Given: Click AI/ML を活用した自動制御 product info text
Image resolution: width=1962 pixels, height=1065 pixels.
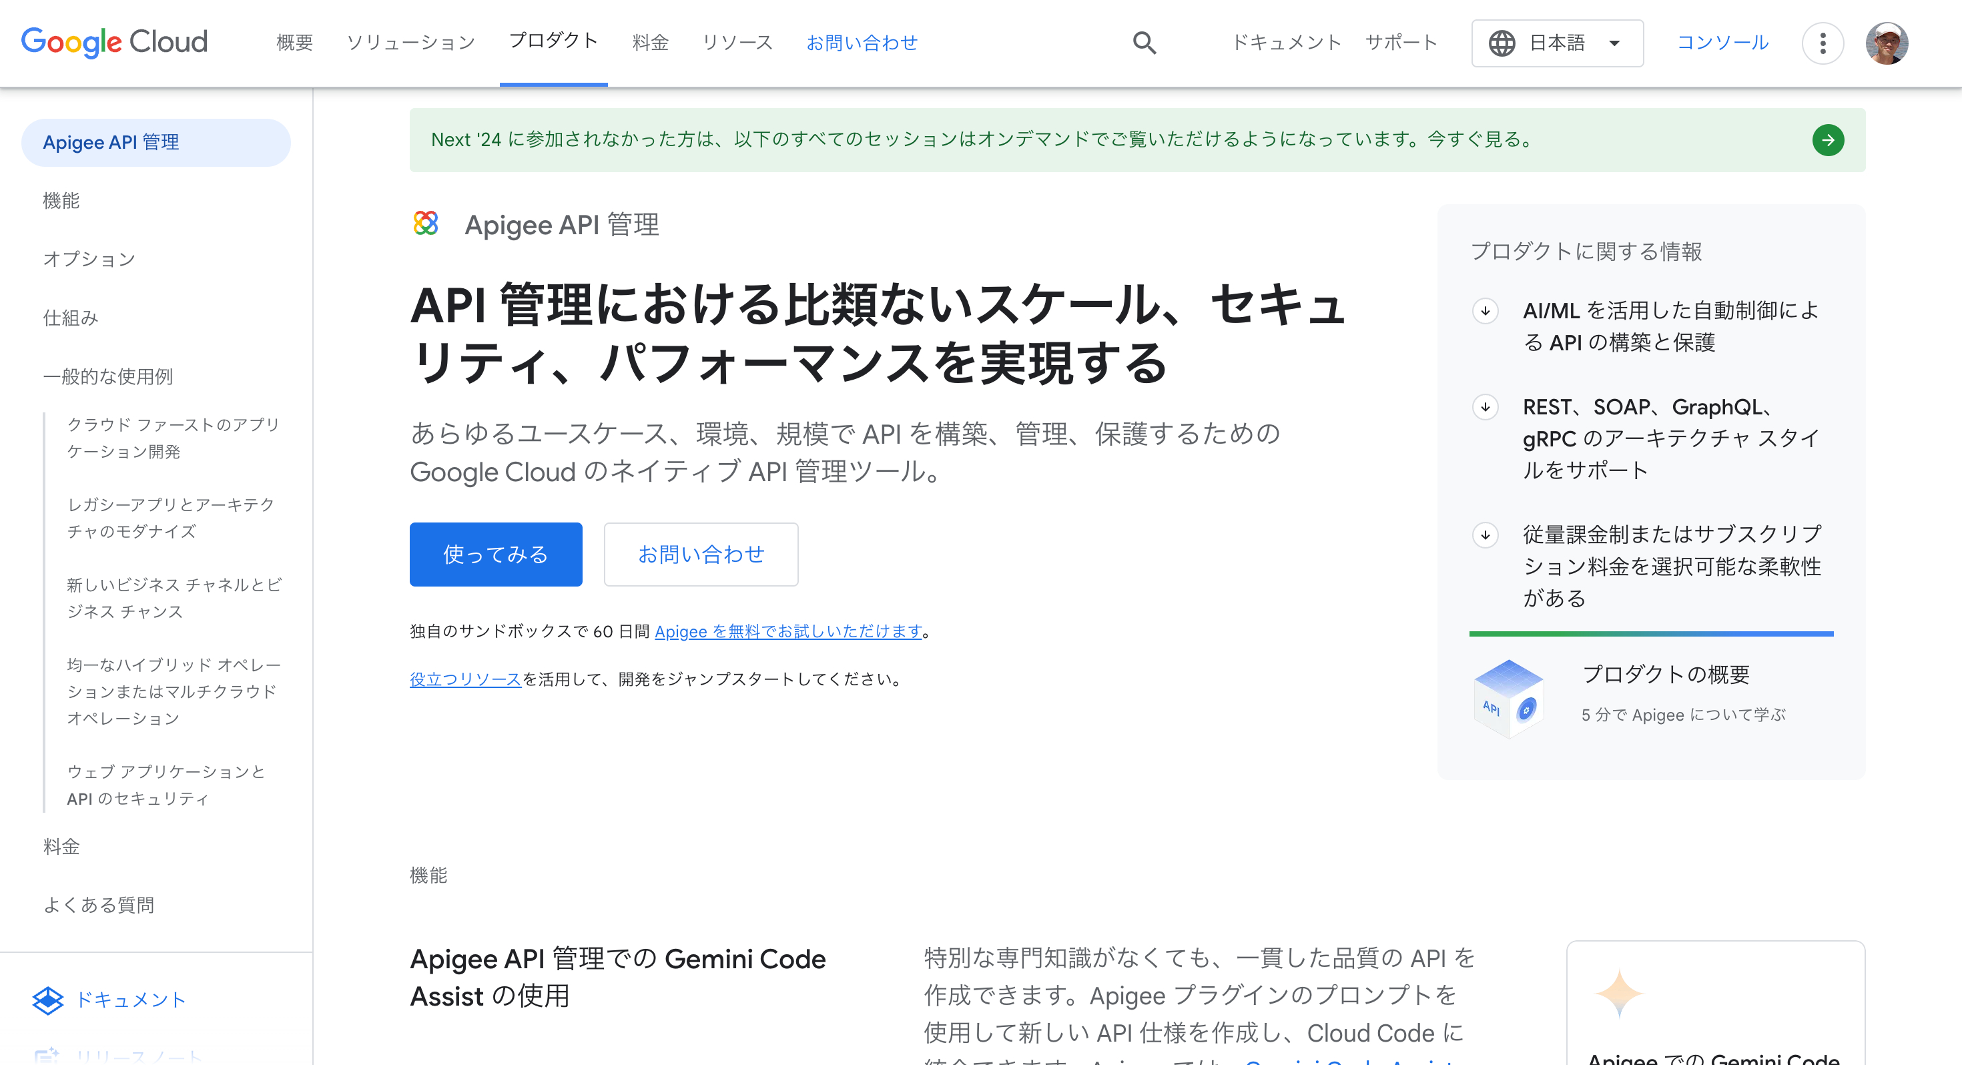Looking at the screenshot, I should click(1671, 327).
